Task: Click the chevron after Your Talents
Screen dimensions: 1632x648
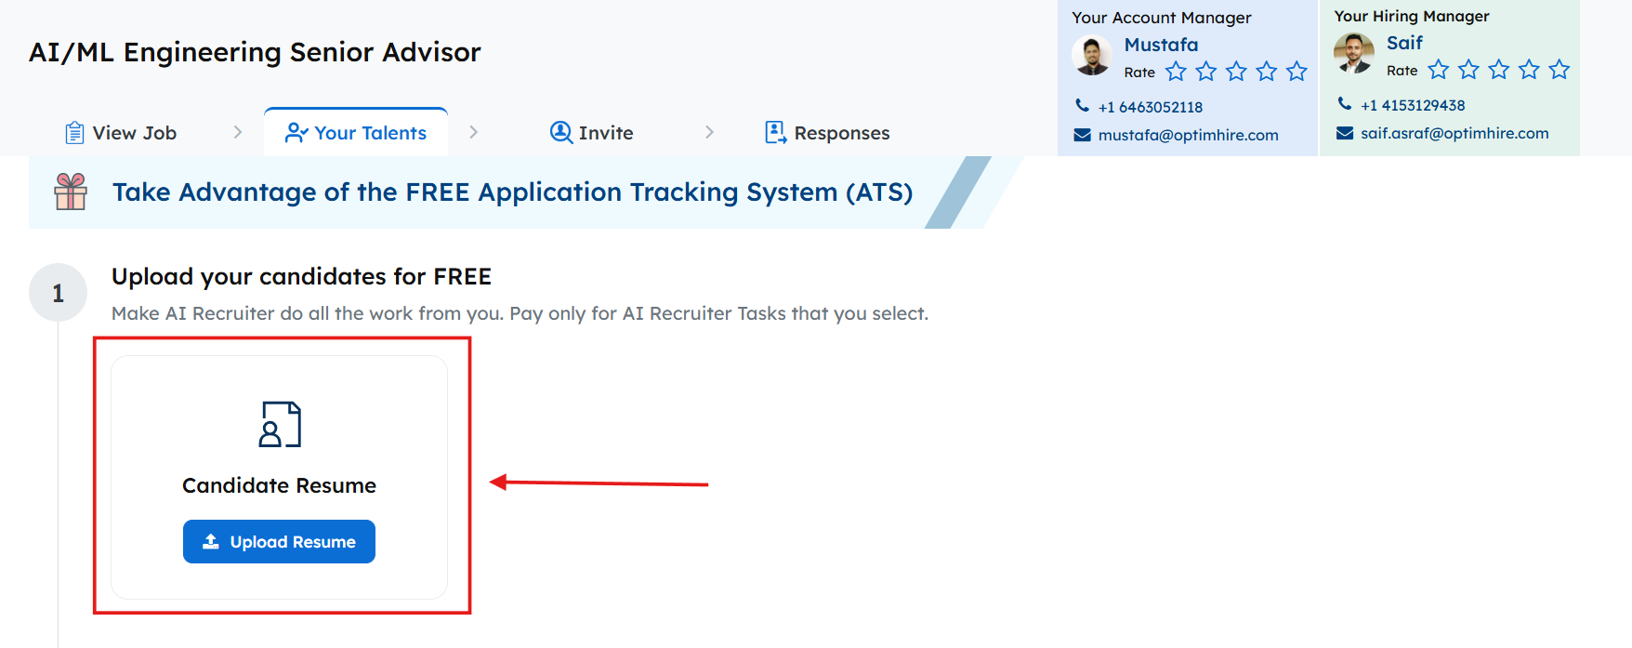Action: 474,133
